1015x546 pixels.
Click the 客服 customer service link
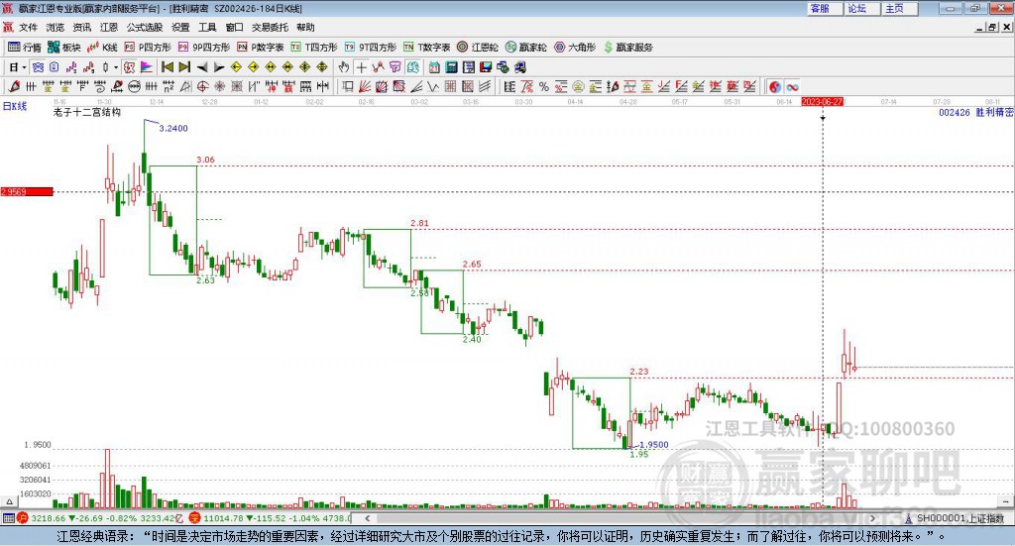[824, 8]
